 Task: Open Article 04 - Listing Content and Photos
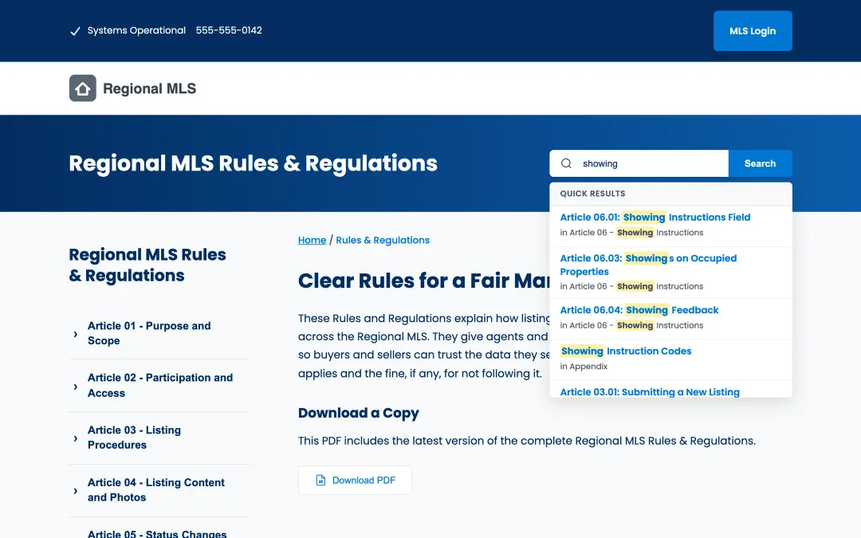[x=156, y=489]
